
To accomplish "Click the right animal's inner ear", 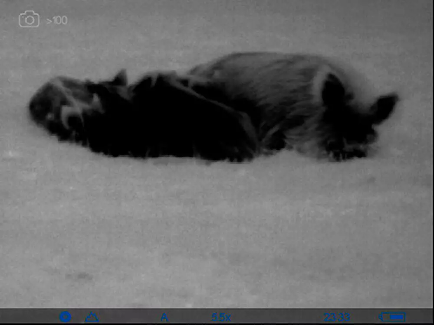I will pyautogui.click(x=333, y=92).
